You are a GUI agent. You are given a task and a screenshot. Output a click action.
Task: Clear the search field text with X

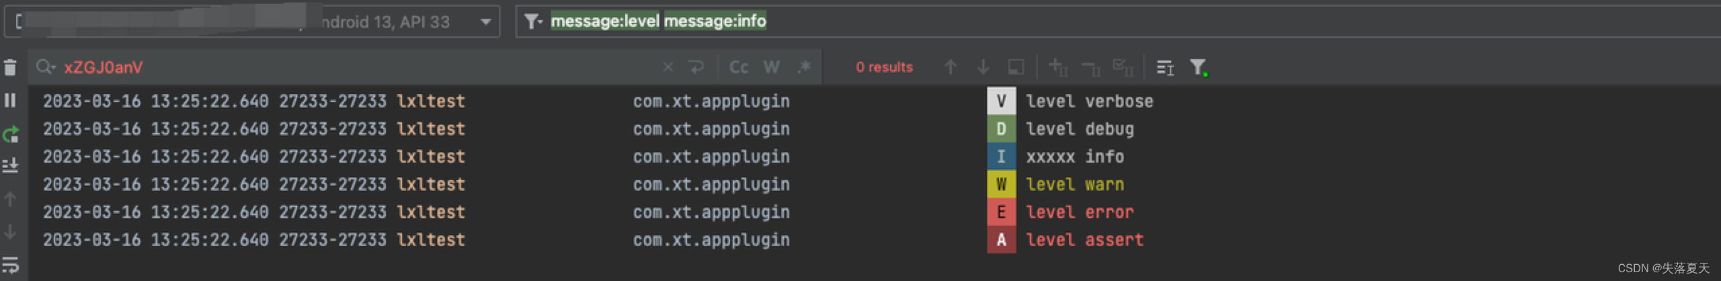pyautogui.click(x=668, y=67)
